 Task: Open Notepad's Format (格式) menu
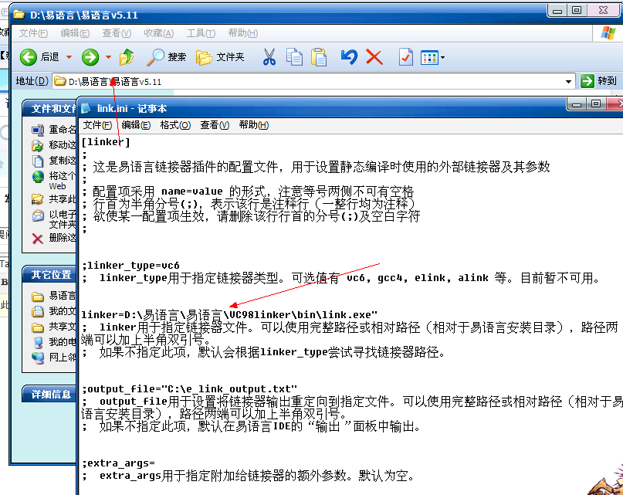point(175,125)
